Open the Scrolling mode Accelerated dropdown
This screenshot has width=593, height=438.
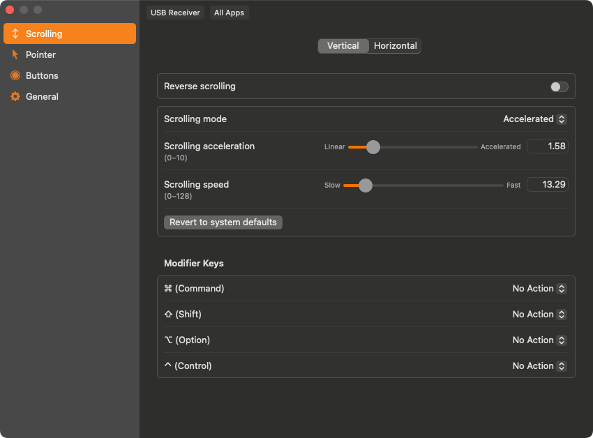(534, 119)
